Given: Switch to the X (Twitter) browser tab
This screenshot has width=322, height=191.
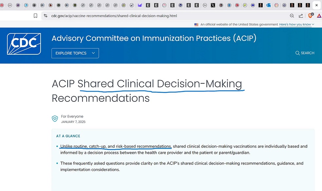Looking at the screenshot, I should pos(213,5).
